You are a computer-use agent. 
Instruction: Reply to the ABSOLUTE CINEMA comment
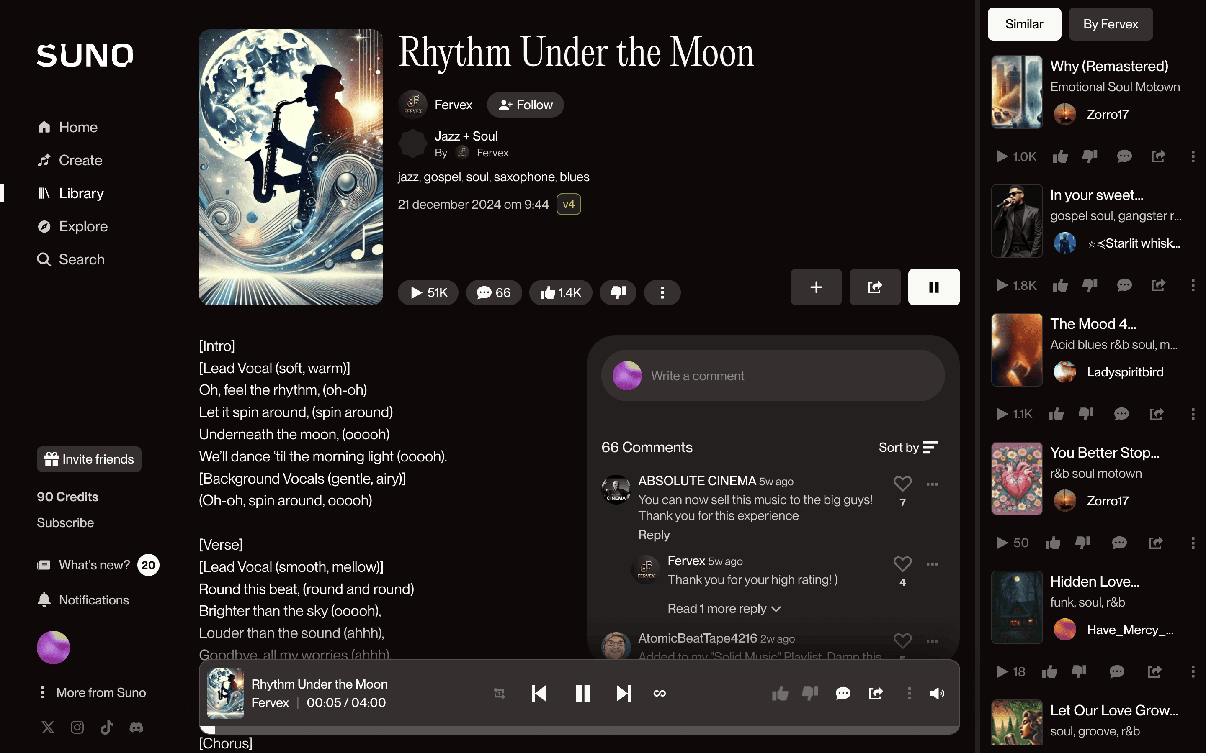tap(654, 535)
